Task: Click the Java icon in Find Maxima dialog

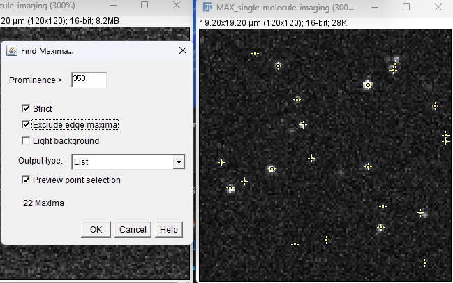Action: [12, 50]
